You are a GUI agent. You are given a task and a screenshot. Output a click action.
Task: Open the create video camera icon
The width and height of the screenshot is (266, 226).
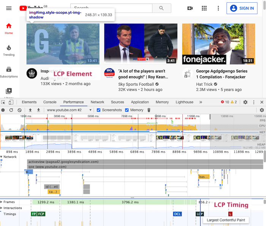click(190, 8)
